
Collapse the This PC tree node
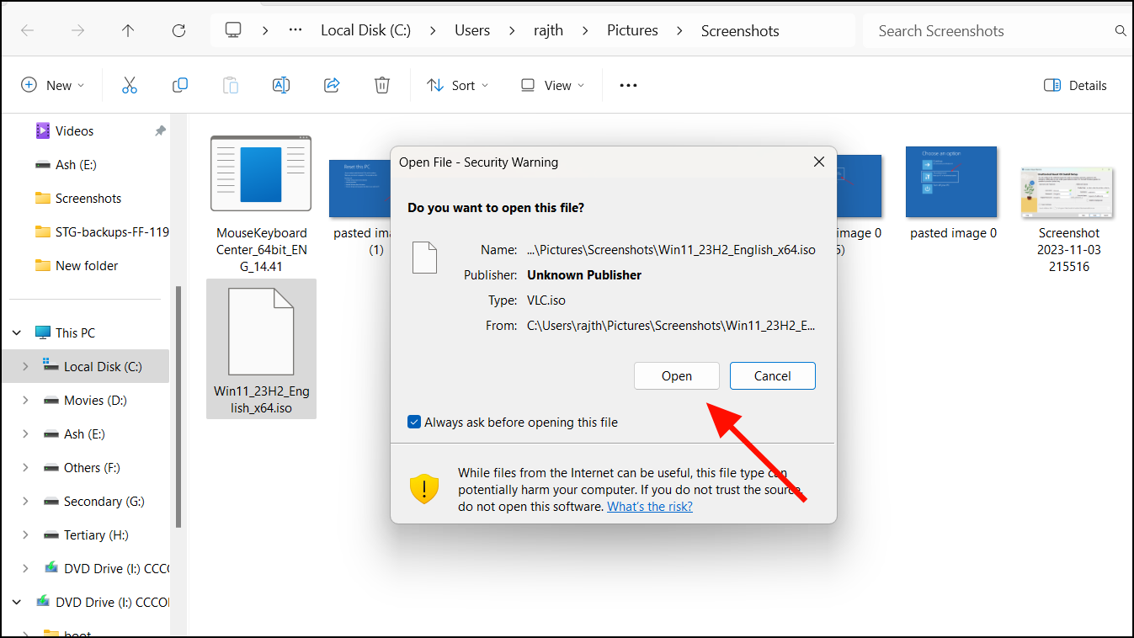tap(17, 333)
